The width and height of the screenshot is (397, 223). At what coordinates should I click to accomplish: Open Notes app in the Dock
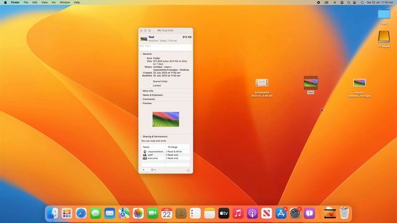[210, 213]
